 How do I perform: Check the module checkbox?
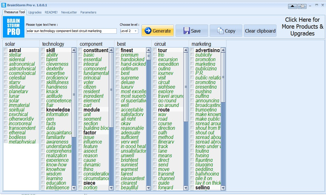80,109
